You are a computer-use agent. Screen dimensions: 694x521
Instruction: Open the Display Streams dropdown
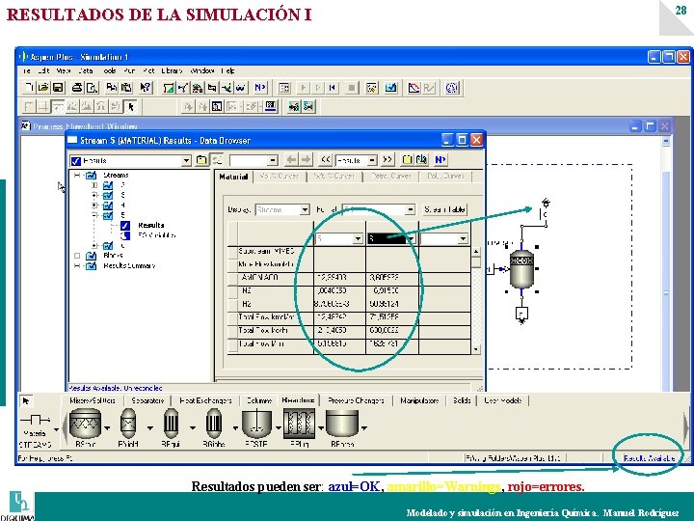pos(305,209)
